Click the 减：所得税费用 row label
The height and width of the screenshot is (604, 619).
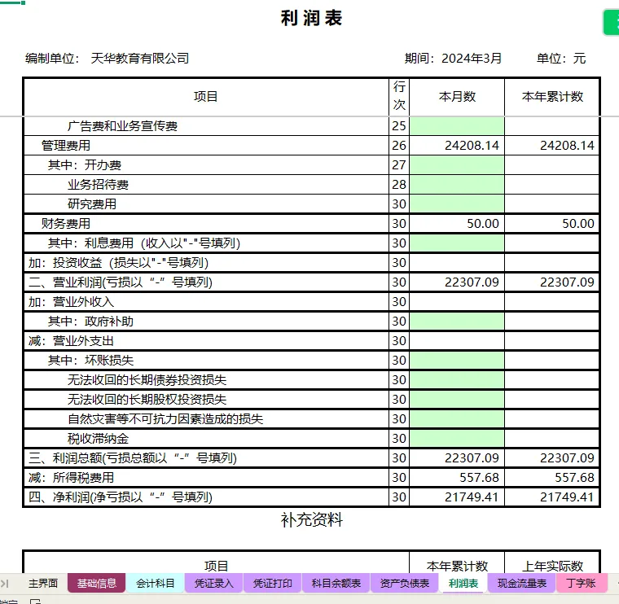pos(71,478)
